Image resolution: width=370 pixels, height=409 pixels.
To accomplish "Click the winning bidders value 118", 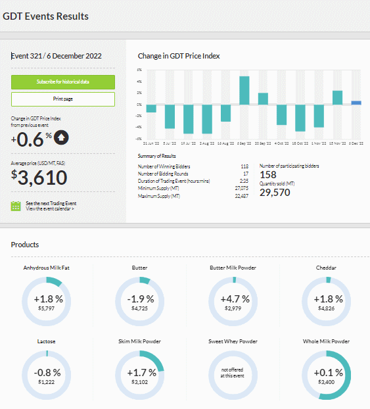I will coord(244,166).
